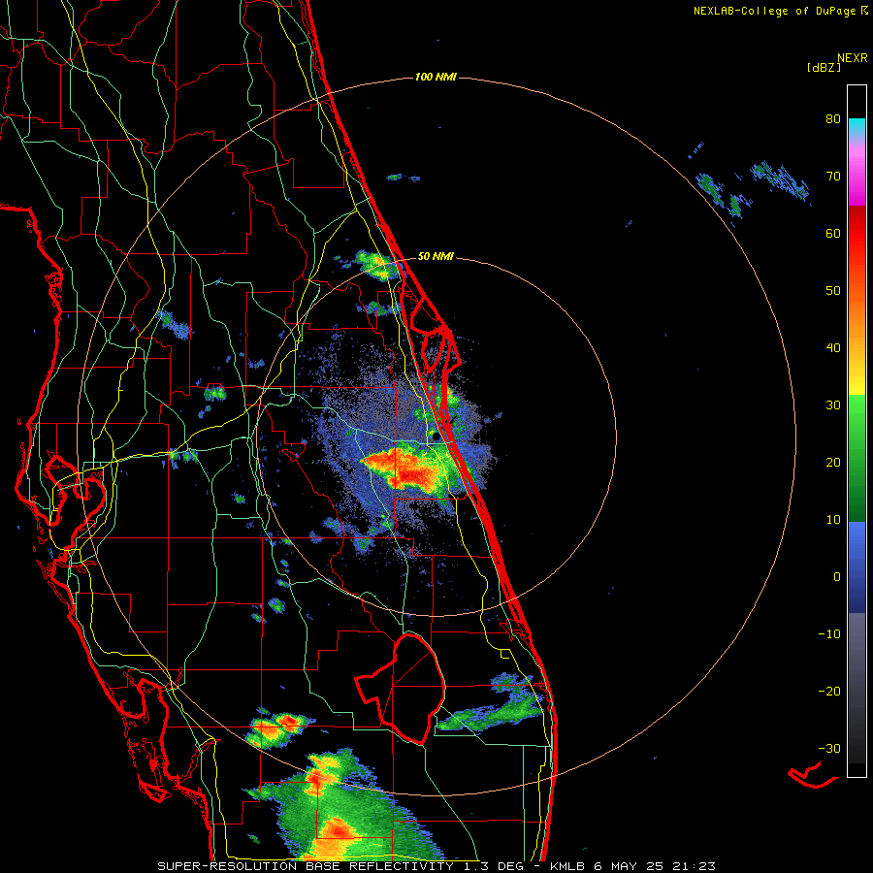Click the 60 value on dBZ scale

point(833,233)
